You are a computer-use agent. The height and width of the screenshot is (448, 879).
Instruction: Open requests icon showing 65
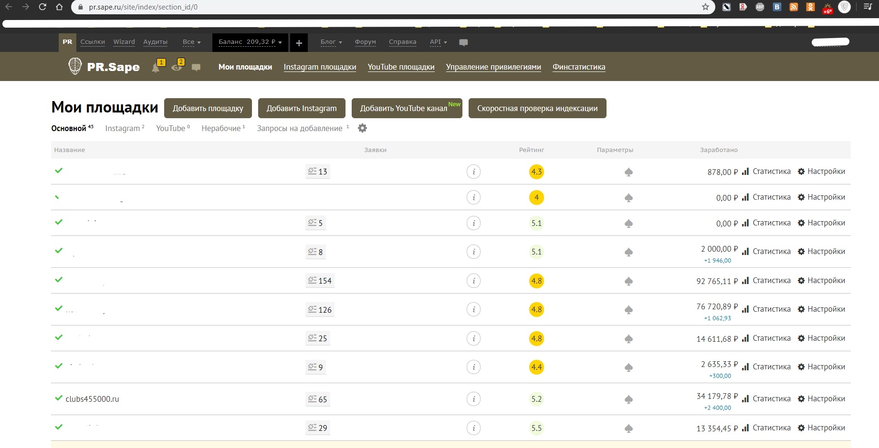[x=318, y=399]
